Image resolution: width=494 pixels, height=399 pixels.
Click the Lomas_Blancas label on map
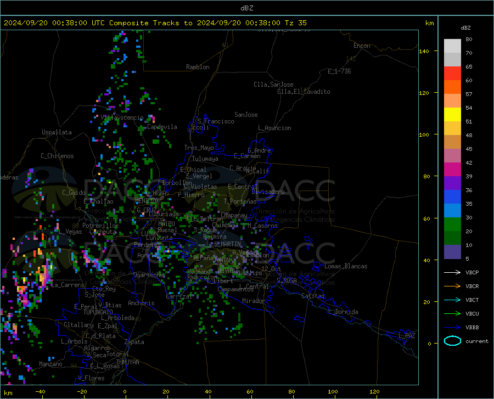click(x=346, y=266)
